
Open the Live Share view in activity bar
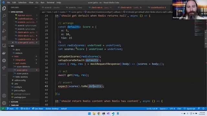(x=4, y=68)
